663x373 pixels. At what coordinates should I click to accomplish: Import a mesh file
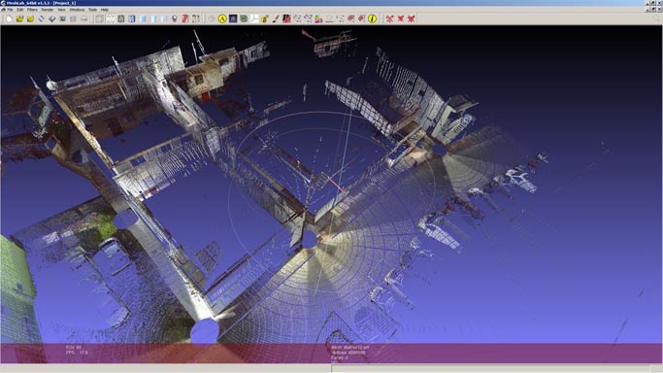tap(30, 18)
